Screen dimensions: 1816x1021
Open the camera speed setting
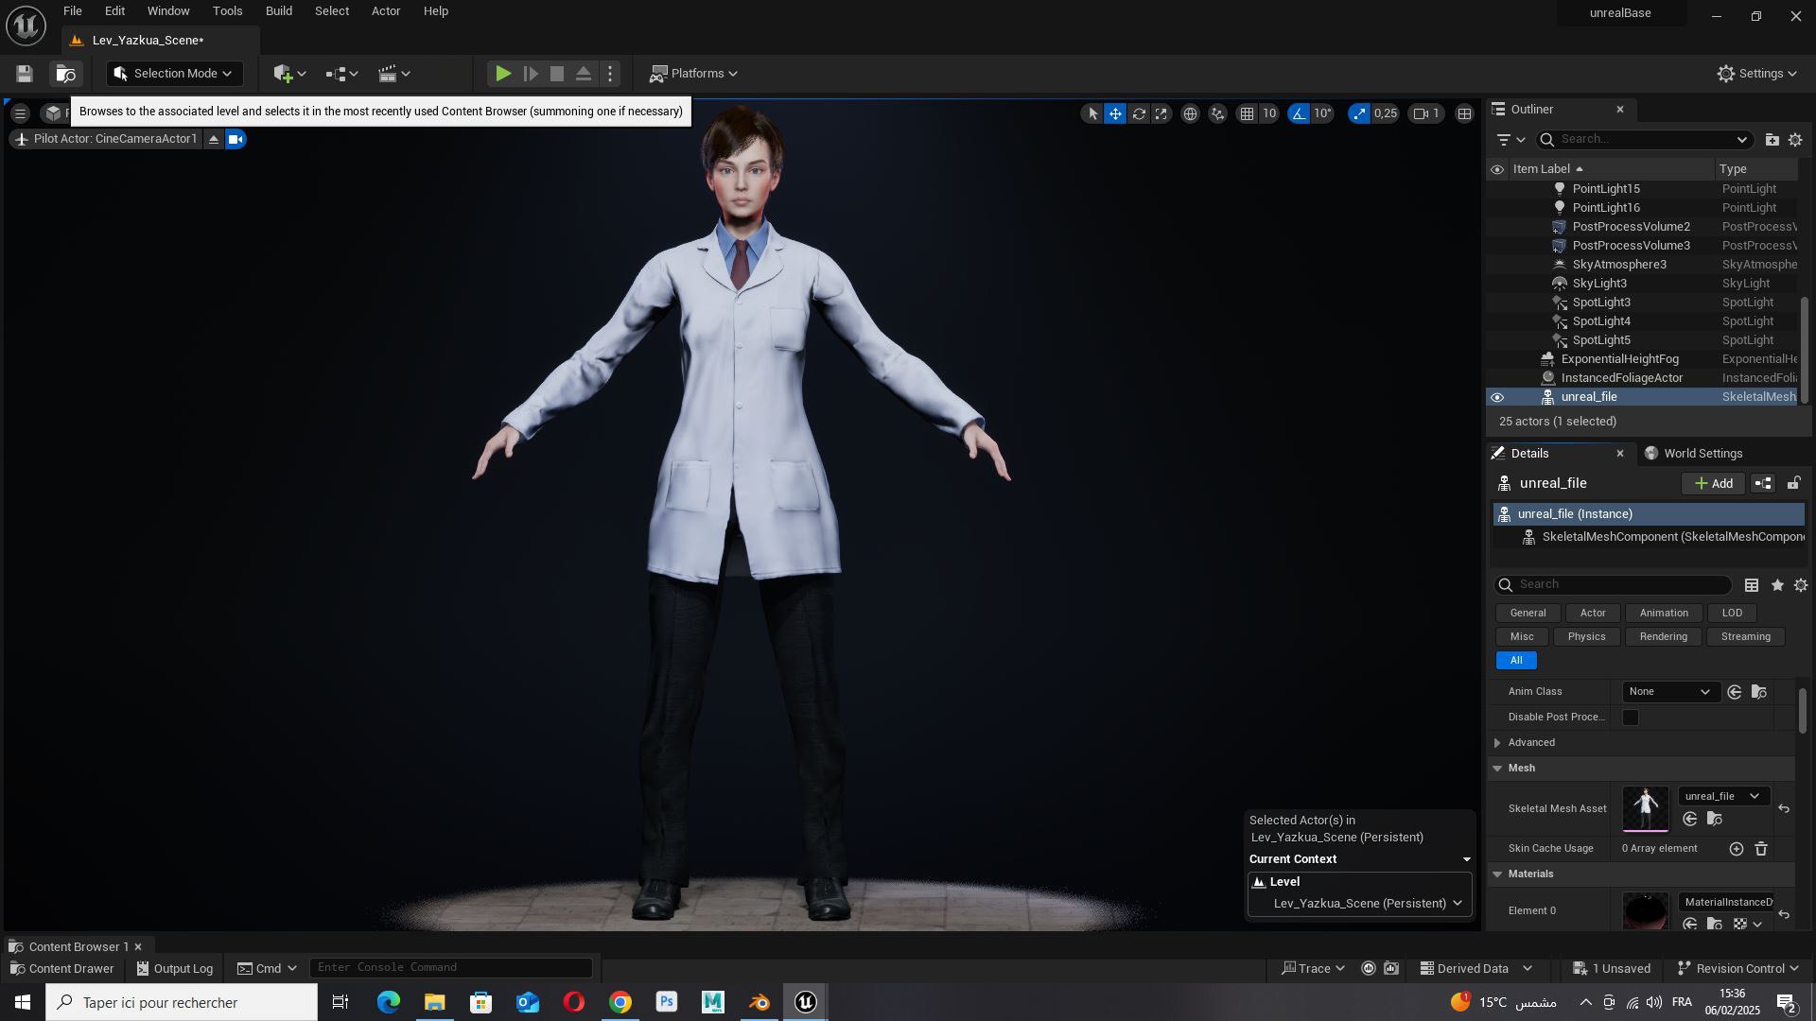[x=1426, y=113]
